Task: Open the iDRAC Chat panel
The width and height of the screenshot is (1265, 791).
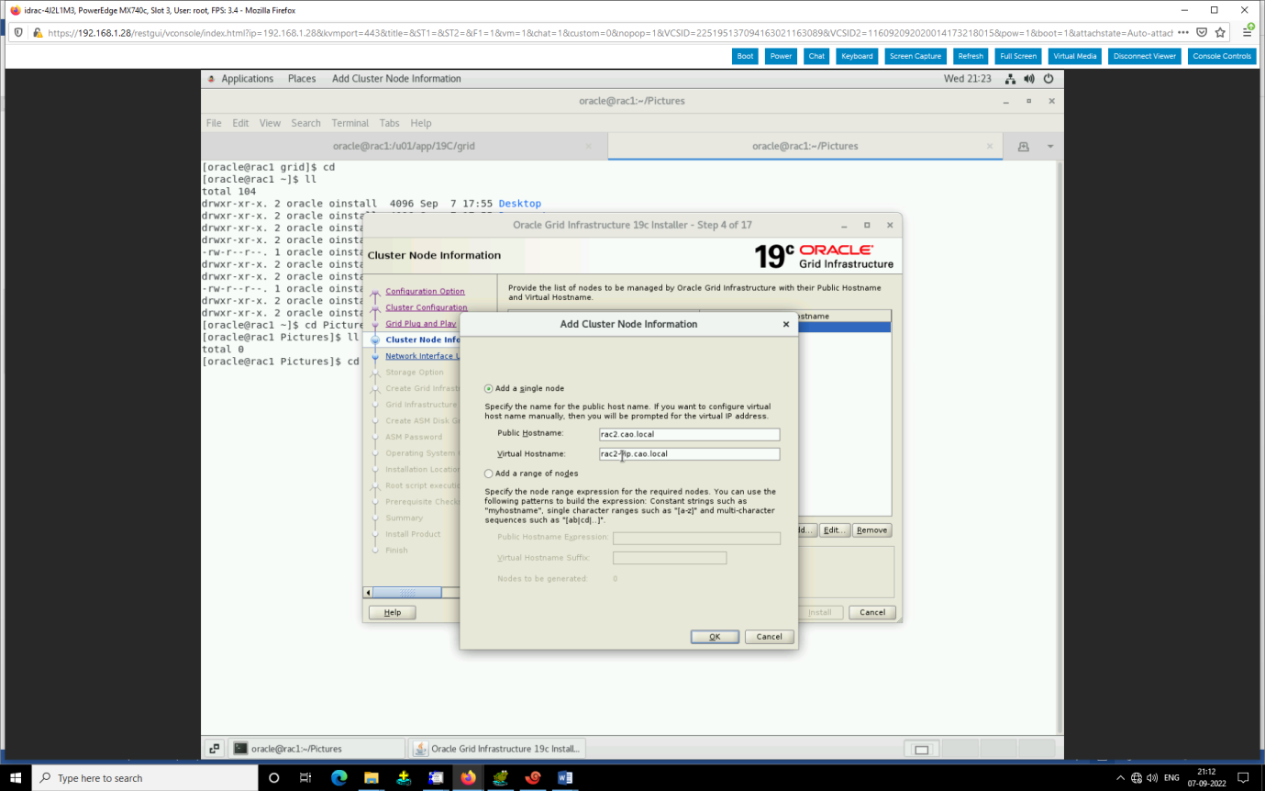Action: (x=816, y=56)
